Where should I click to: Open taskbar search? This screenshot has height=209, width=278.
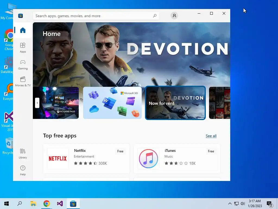(x=20, y=204)
